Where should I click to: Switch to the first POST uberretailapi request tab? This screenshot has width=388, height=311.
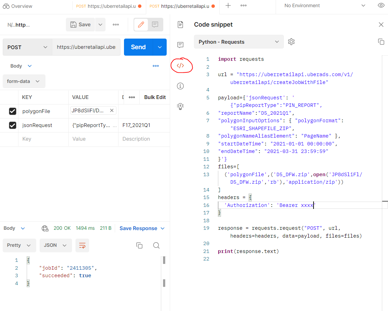tap(108, 6)
